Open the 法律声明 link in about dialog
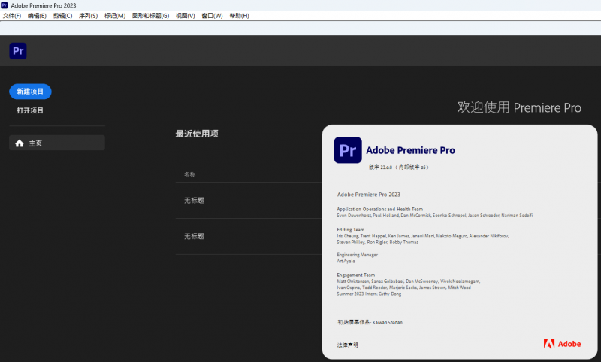Viewport: 601px width, 362px height. click(347, 345)
